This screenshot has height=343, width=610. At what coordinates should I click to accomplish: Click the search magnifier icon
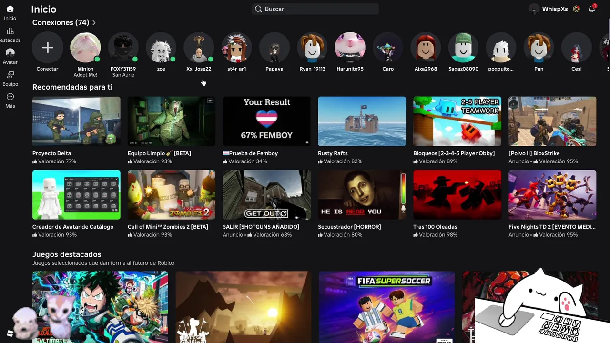click(x=258, y=9)
